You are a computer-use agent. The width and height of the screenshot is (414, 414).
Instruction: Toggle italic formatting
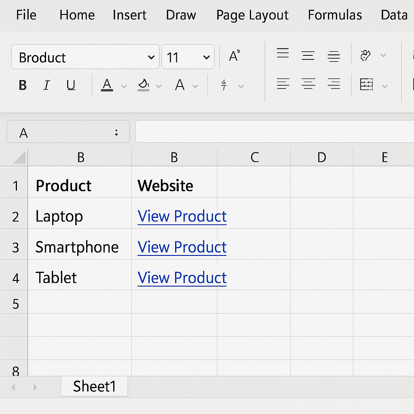click(x=46, y=85)
